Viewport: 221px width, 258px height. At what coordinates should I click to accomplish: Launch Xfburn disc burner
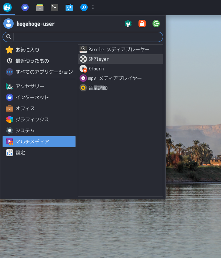point(120,69)
